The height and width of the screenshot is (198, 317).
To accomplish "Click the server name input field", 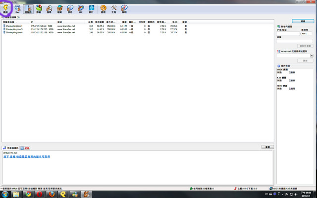I will point(295,41).
